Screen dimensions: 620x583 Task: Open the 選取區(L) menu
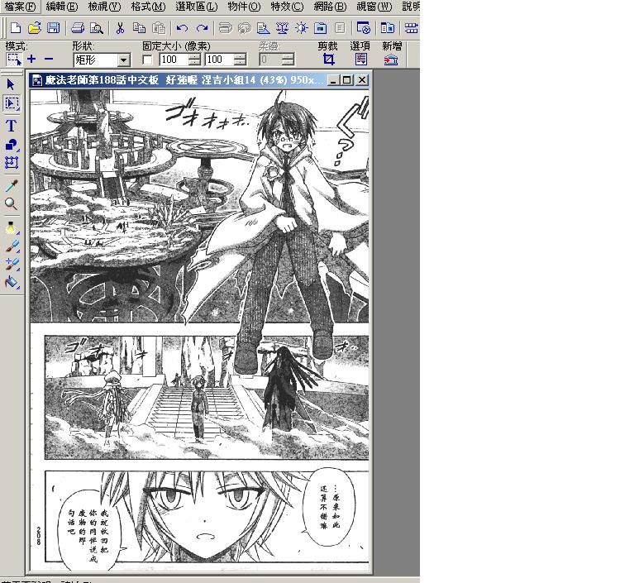(x=197, y=7)
